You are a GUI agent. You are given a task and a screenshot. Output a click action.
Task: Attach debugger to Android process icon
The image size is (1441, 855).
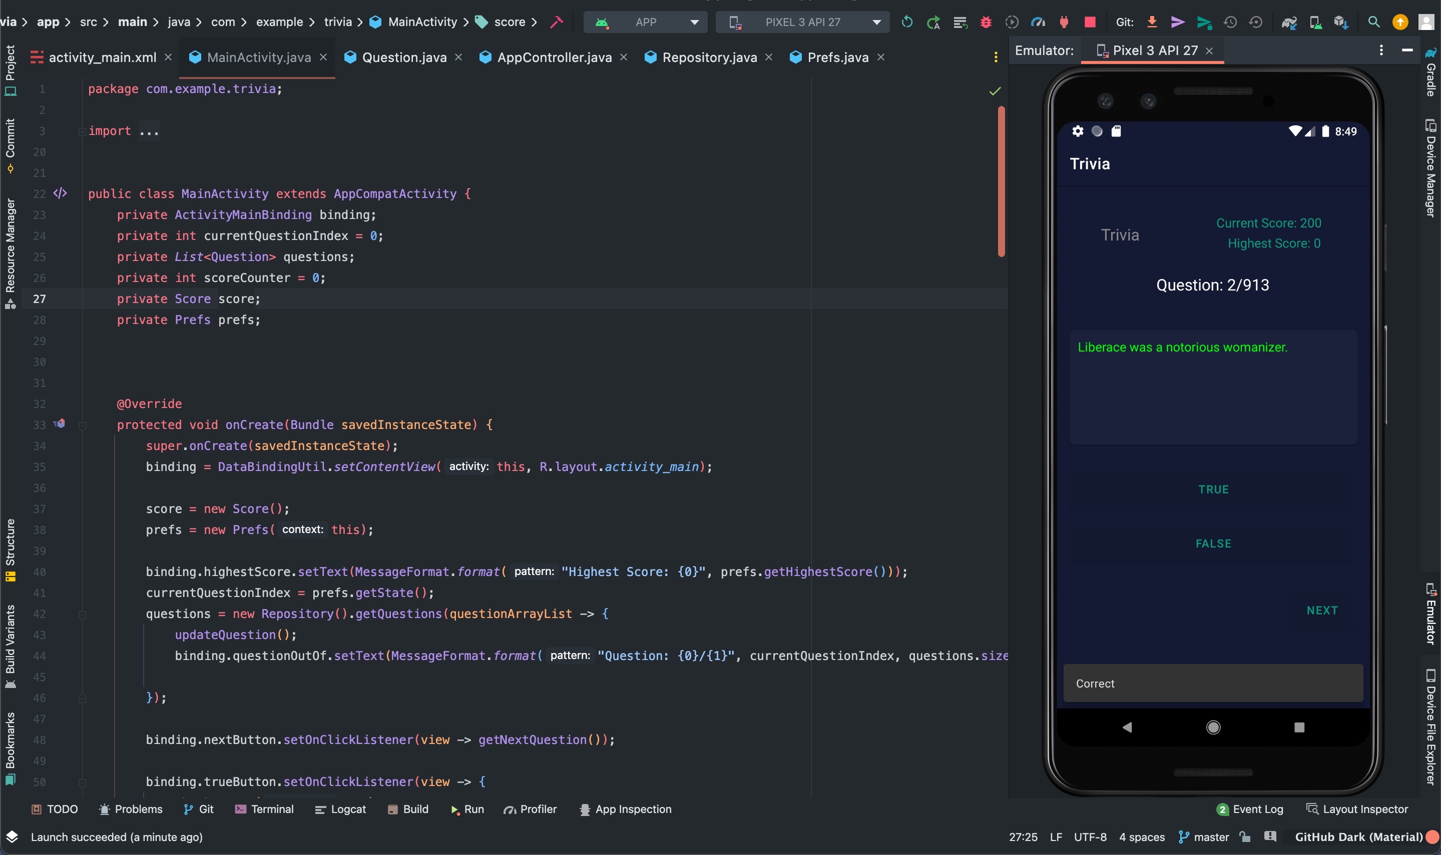(x=1065, y=22)
